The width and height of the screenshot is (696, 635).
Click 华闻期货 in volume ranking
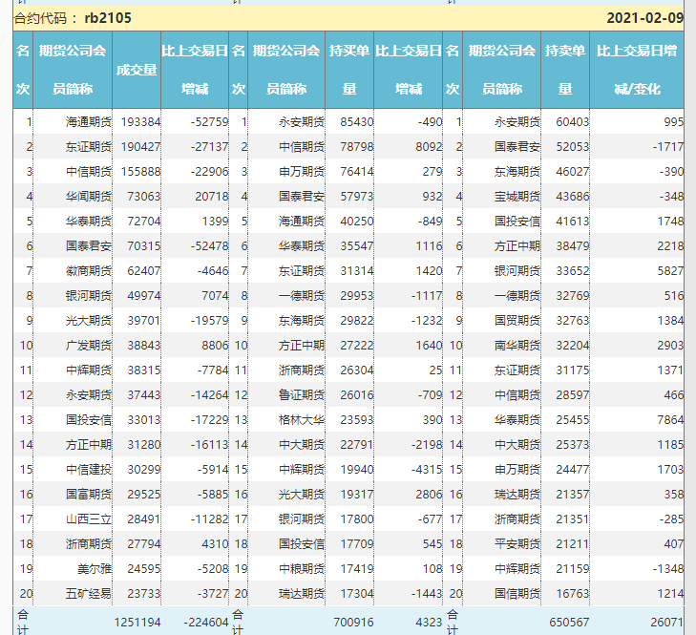point(89,197)
